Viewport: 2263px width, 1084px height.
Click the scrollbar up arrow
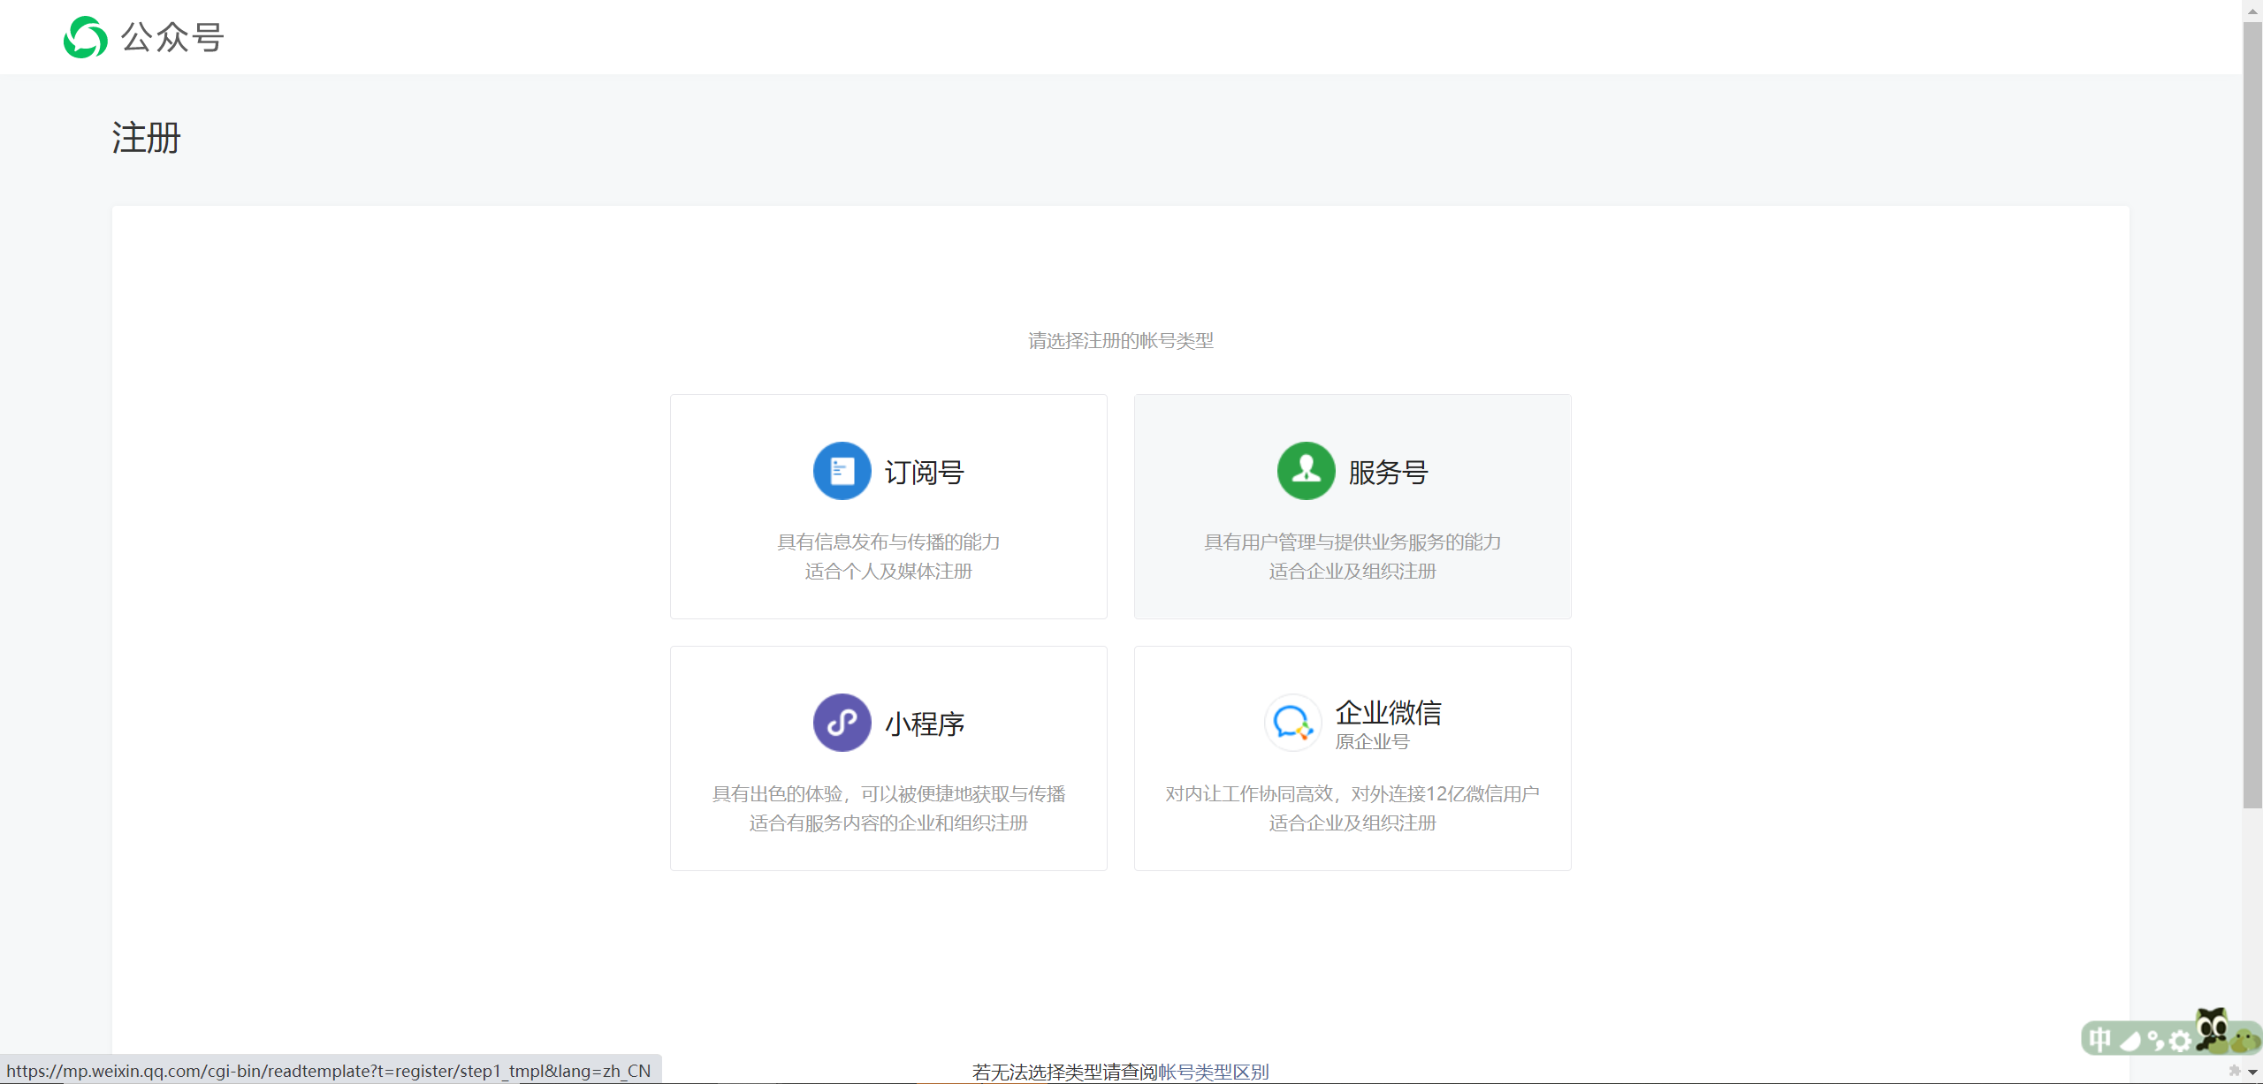(x=2252, y=11)
